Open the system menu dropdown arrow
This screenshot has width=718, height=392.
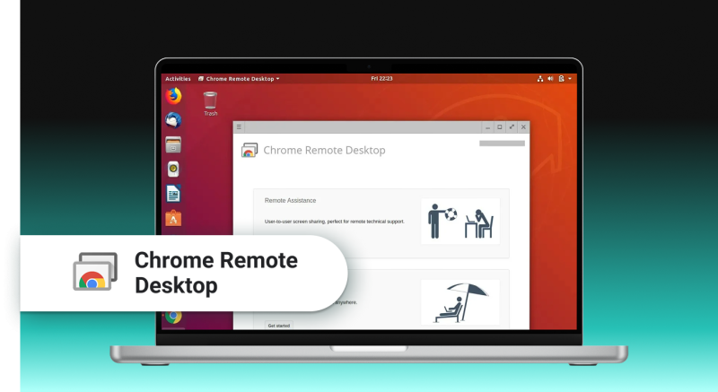[x=570, y=79]
